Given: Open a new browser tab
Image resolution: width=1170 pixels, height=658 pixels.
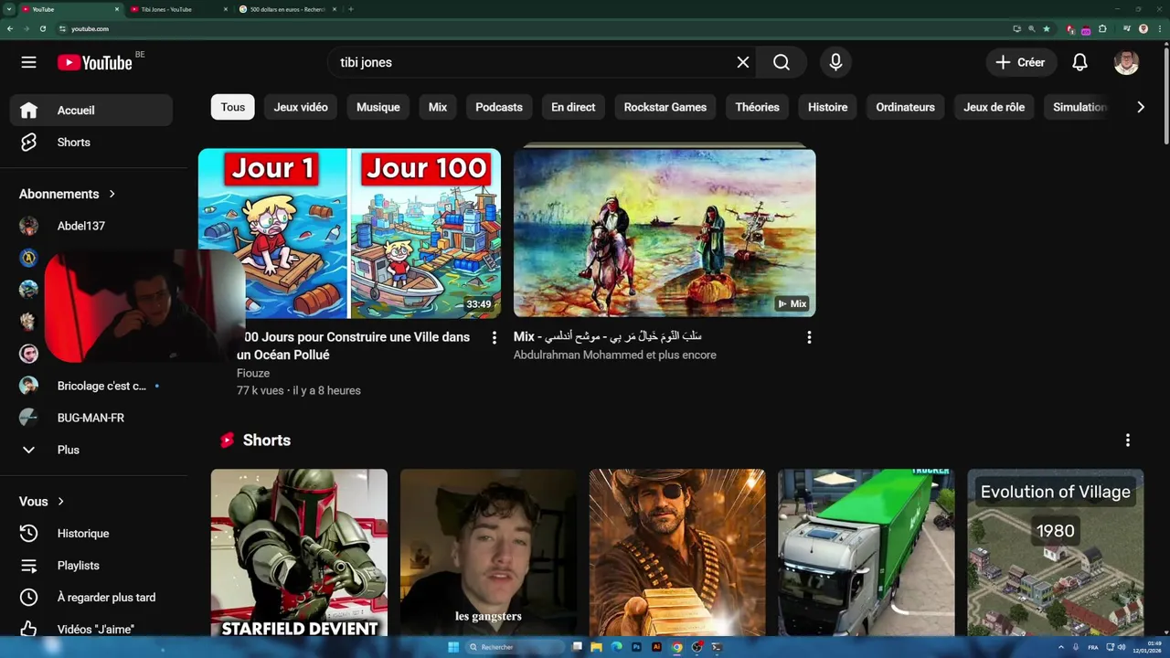Looking at the screenshot, I should (351, 9).
